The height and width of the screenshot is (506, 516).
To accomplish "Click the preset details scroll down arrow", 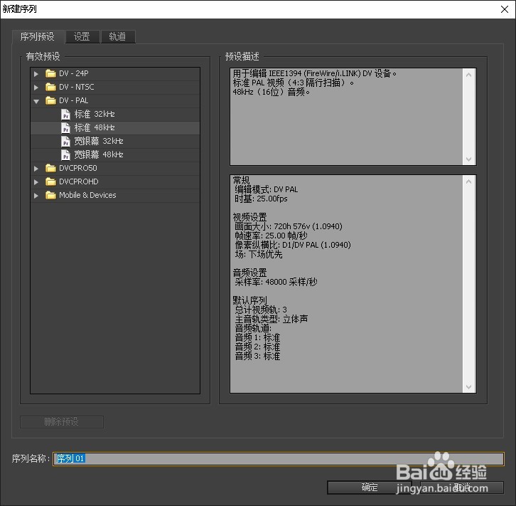I will (469, 386).
